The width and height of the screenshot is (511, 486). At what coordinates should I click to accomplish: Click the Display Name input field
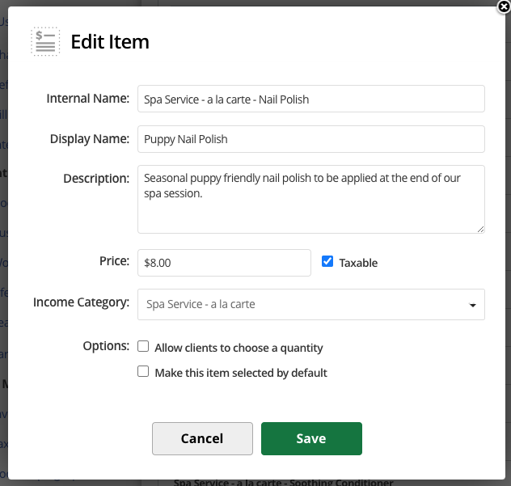tap(311, 139)
